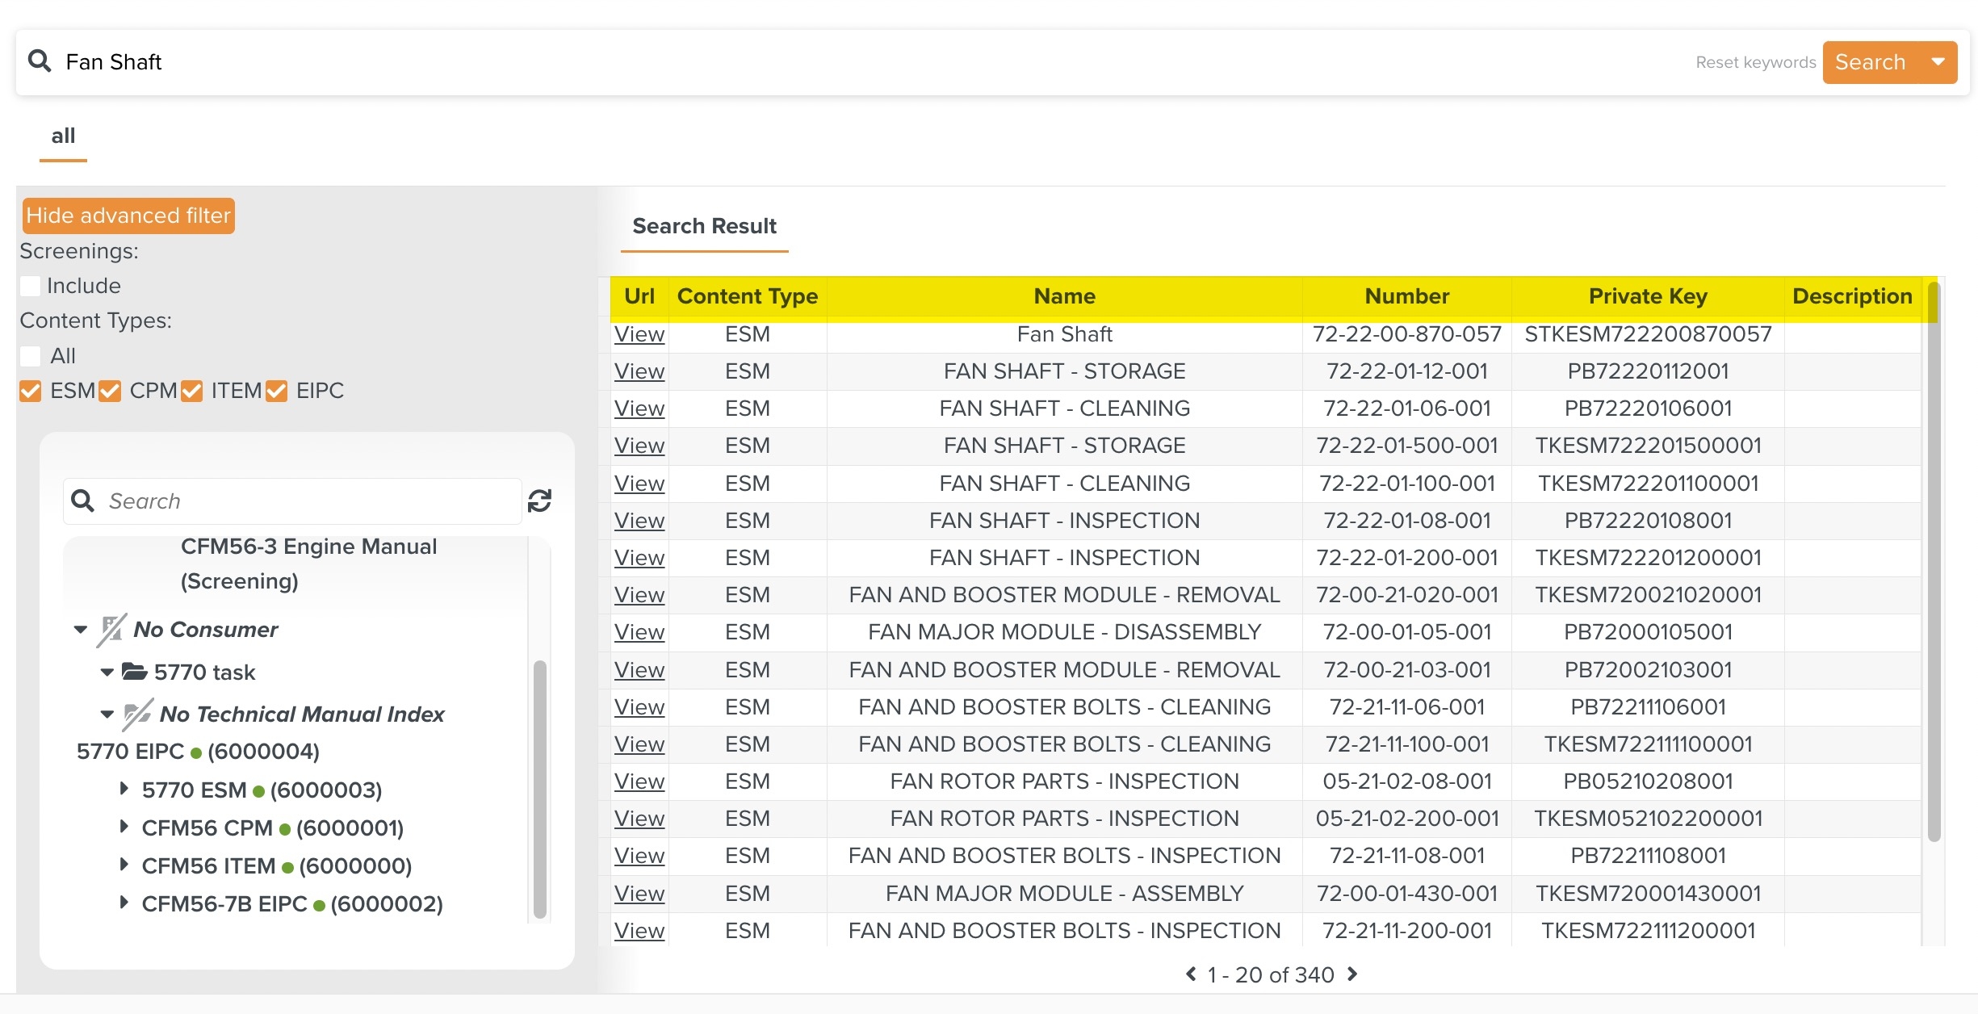Image resolution: width=1978 pixels, height=1014 pixels.
Task: Click the magnifier icon in the top search bar
Action: click(x=40, y=61)
